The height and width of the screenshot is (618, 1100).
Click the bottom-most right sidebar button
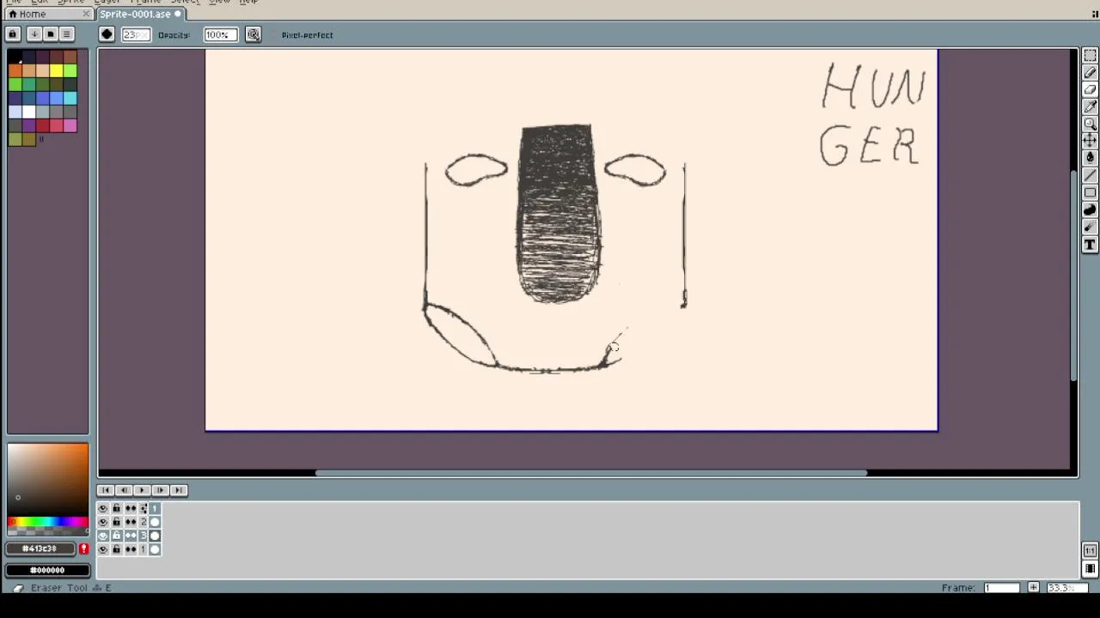[1090, 568]
